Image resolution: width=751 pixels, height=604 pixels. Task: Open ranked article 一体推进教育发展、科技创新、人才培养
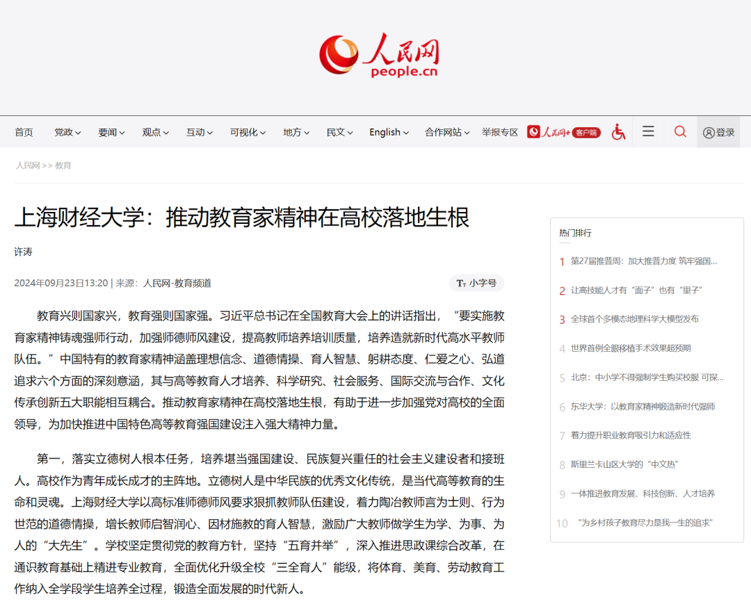click(x=643, y=493)
